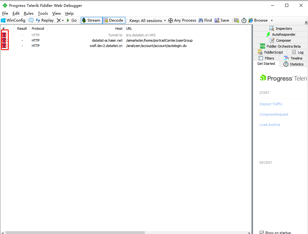Screen dimensions: 308x234
Task: Click session icon for jira.datatist.cn row
Action: [4, 35]
